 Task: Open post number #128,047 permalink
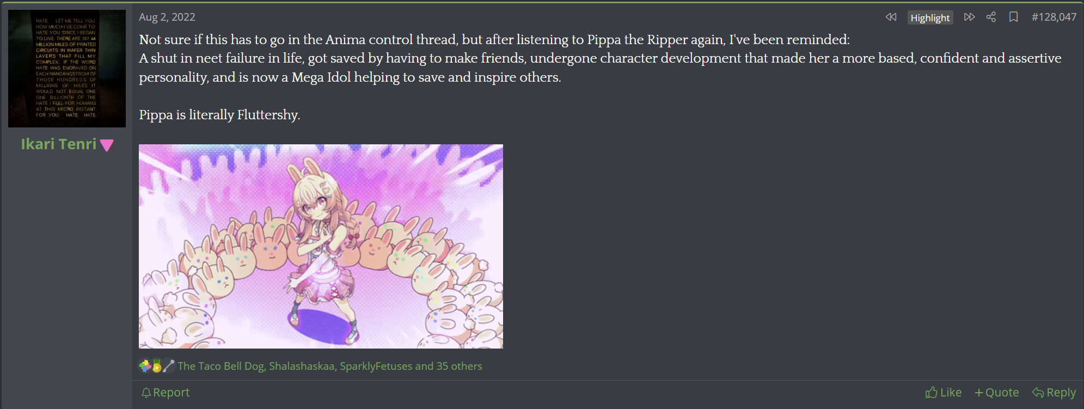pyautogui.click(x=1054, y=17)
